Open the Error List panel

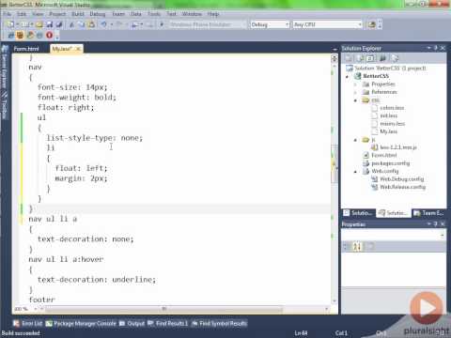28,323
